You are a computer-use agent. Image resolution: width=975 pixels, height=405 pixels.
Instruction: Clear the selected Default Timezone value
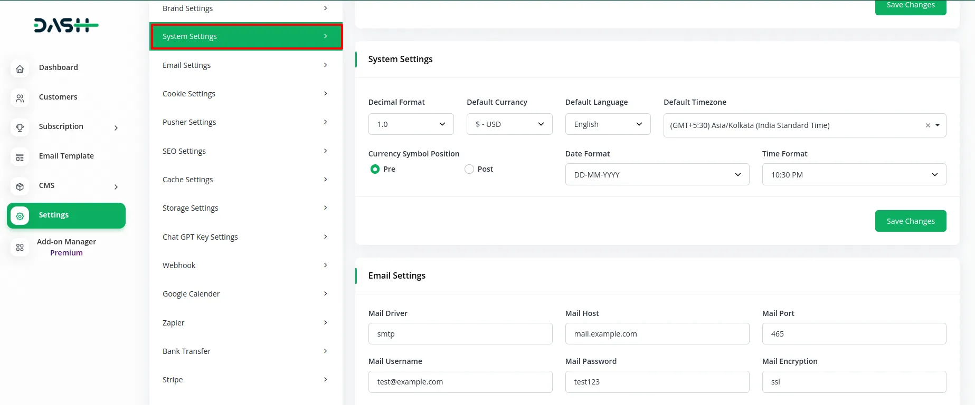tap(927, 125)
